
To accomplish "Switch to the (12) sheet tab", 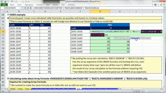I will [x=84, y=89].
